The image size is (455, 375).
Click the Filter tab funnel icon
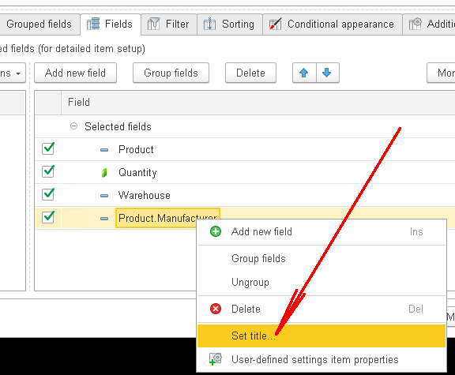(x=153, y=24)
